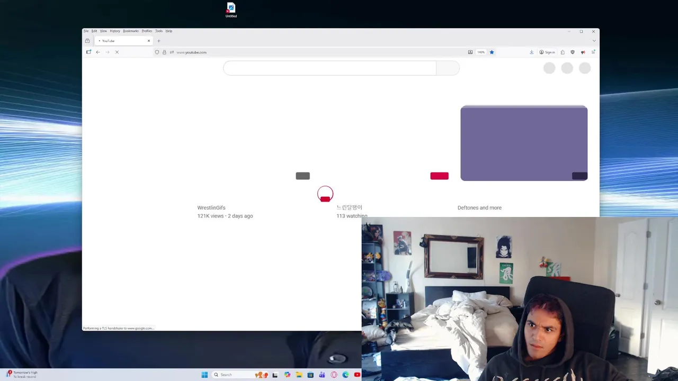Toggle the sidebar button in toolbar
Viewport: 678px width, 381px height.
pyautogui.click(x=88, y=52)
